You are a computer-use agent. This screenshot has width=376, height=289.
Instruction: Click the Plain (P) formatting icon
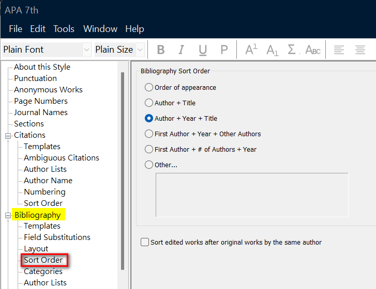[224, 50]
